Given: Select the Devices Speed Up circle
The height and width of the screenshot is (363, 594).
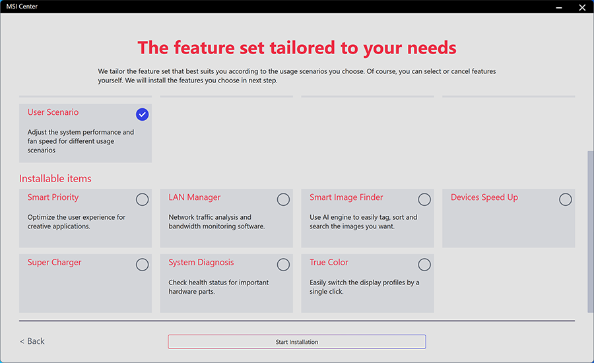Looking at the screenshot, I should [565, 199].
